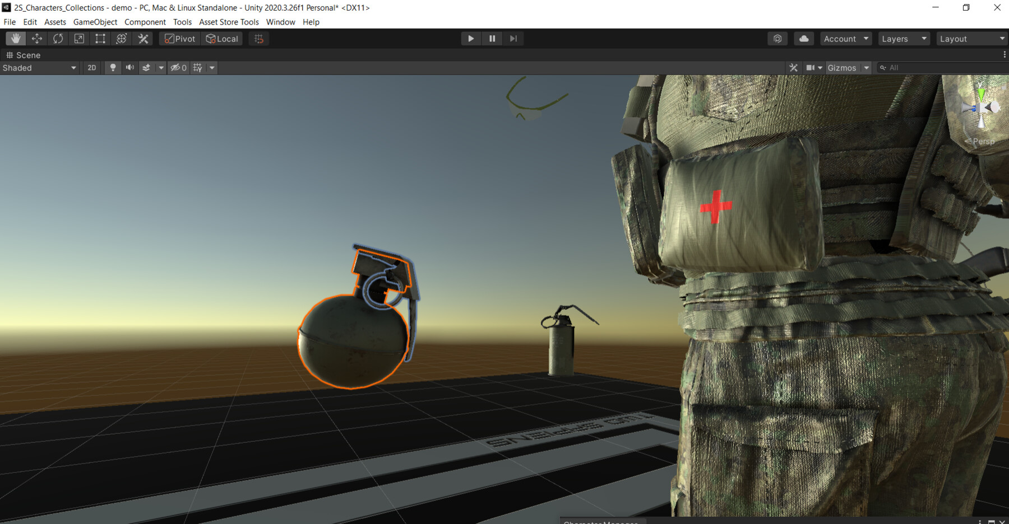Open Collaborate/Plastic SCM icon

tap(777, 39)
